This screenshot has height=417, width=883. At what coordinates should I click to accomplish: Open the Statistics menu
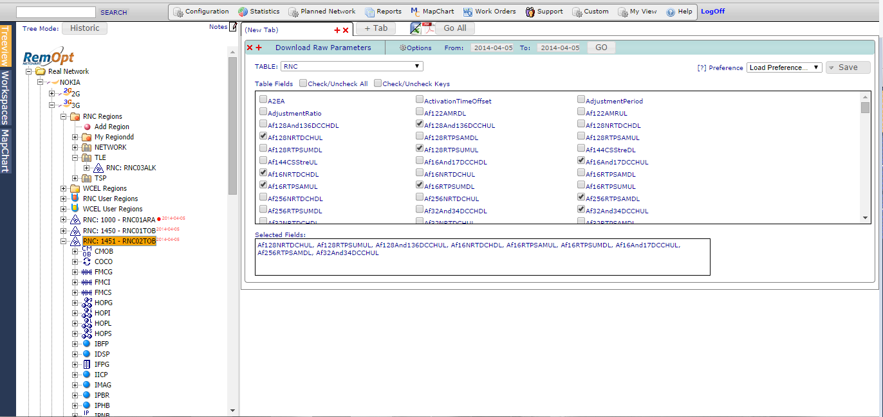point(259,12)
